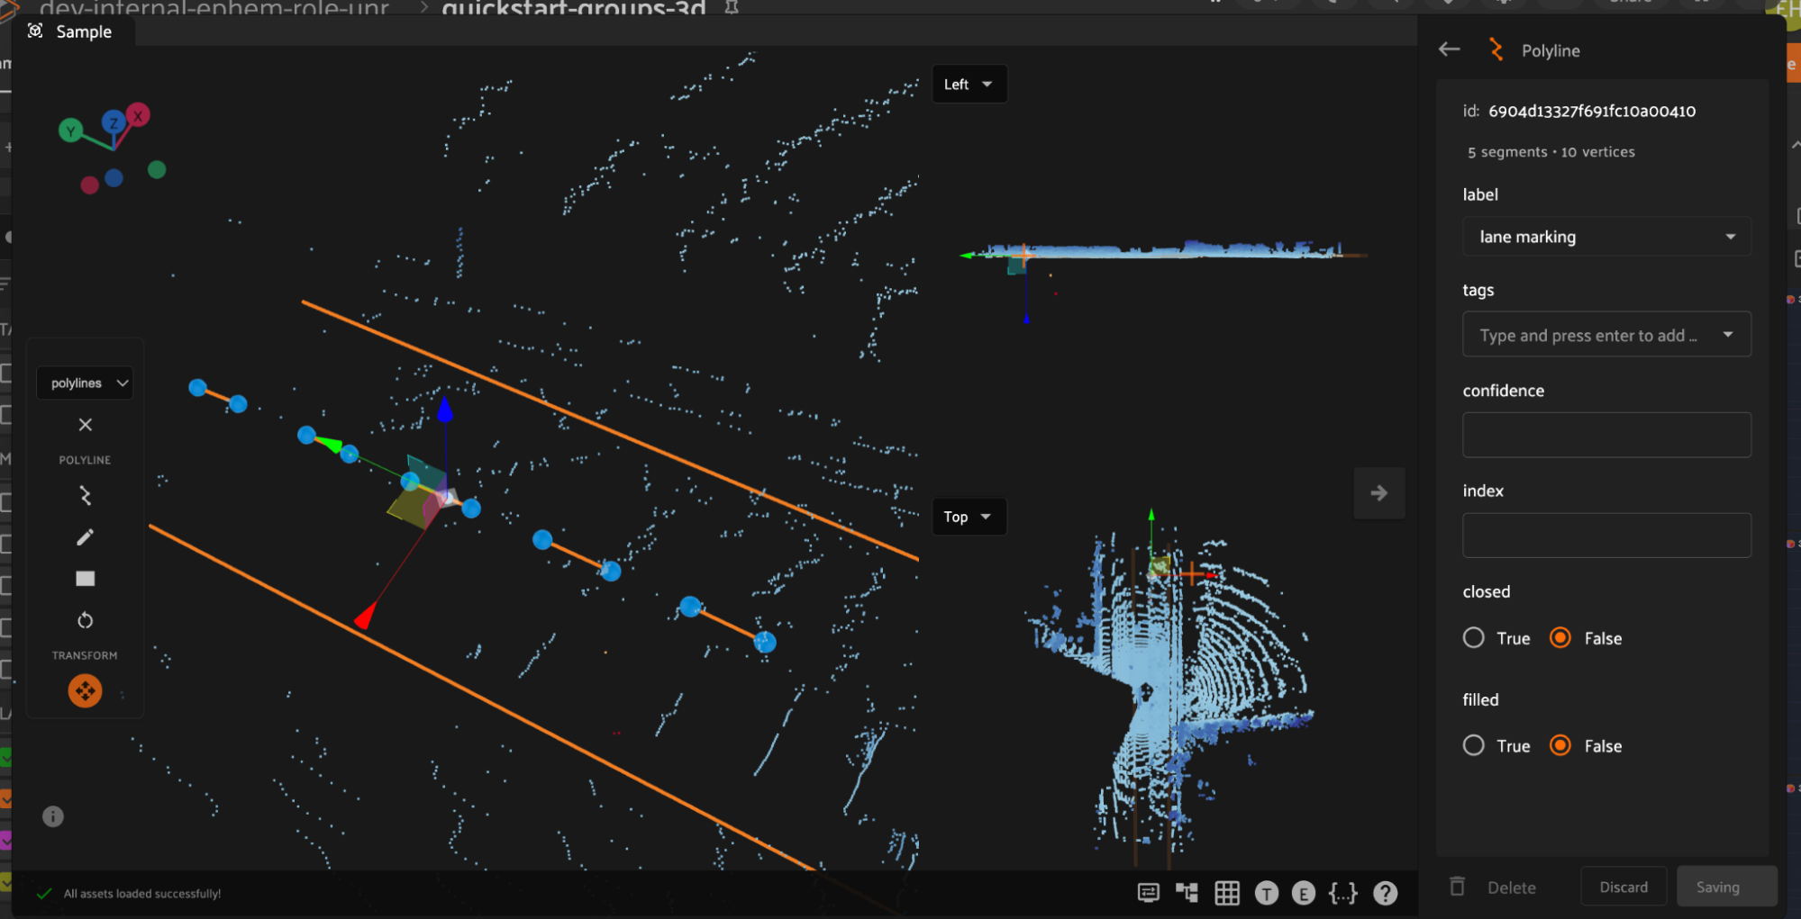
Task: Click the pencil edit tool
Action: pos(85,537)
